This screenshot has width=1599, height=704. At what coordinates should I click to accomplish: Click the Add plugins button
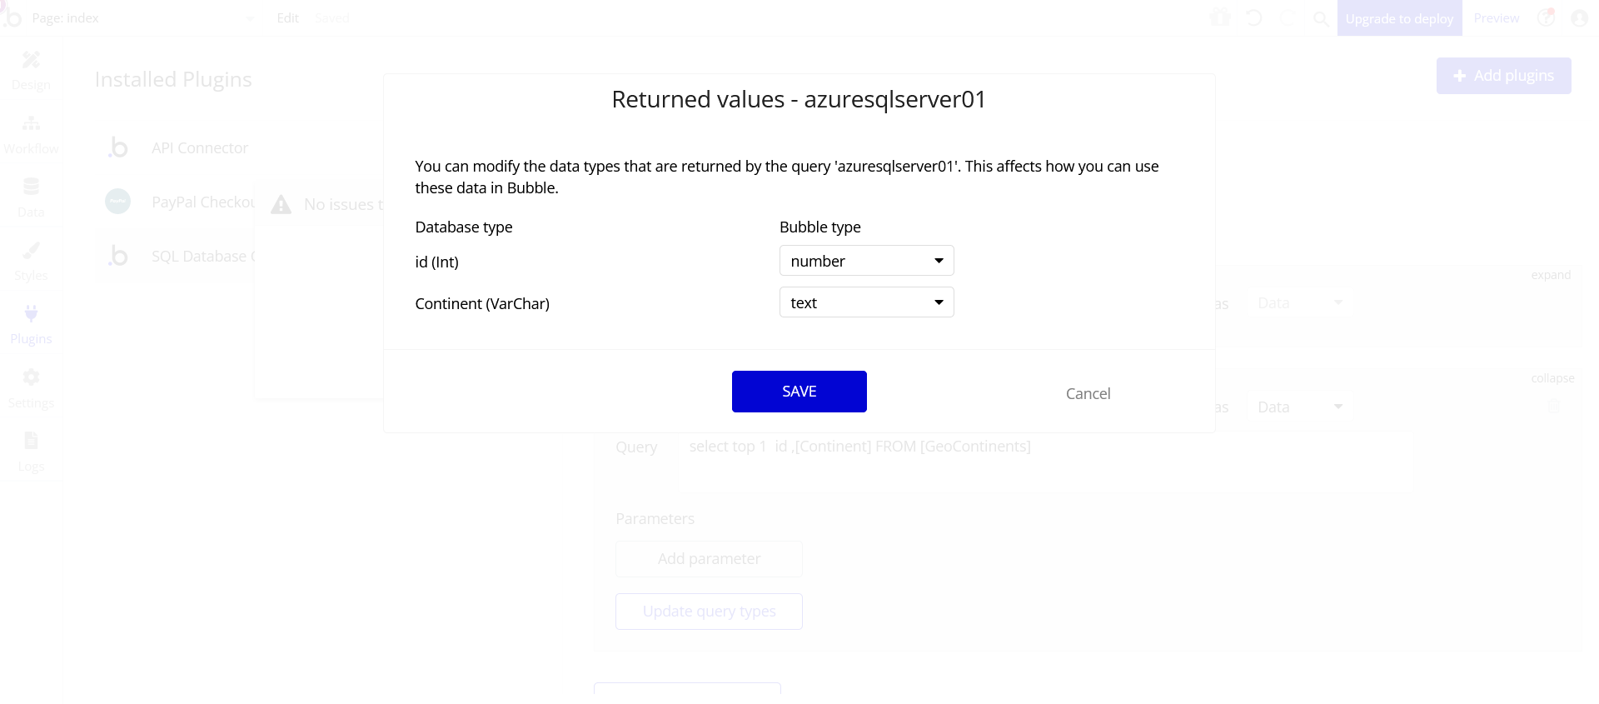coord(1503,76)
